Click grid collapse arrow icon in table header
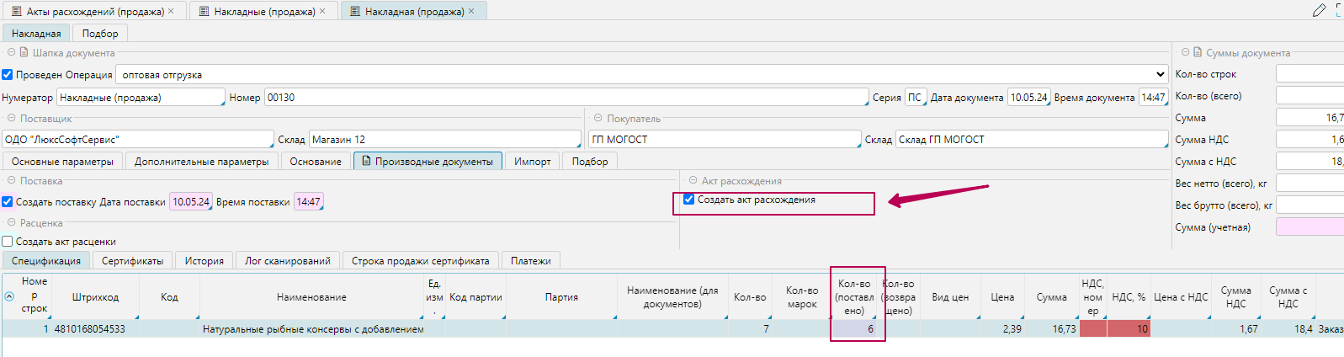Viewport: 1344px width, 357px height. [9, 296]
